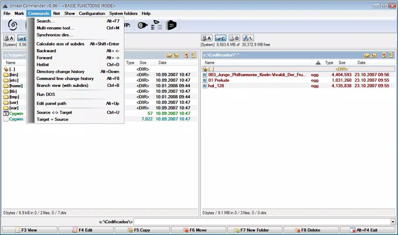Click the refresh swirl toolbar icon
This screenshot has width=398, height=235.
13,25
